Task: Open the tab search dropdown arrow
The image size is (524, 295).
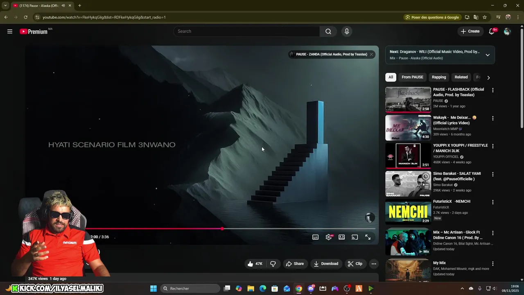Action: [x=5, y=6]
